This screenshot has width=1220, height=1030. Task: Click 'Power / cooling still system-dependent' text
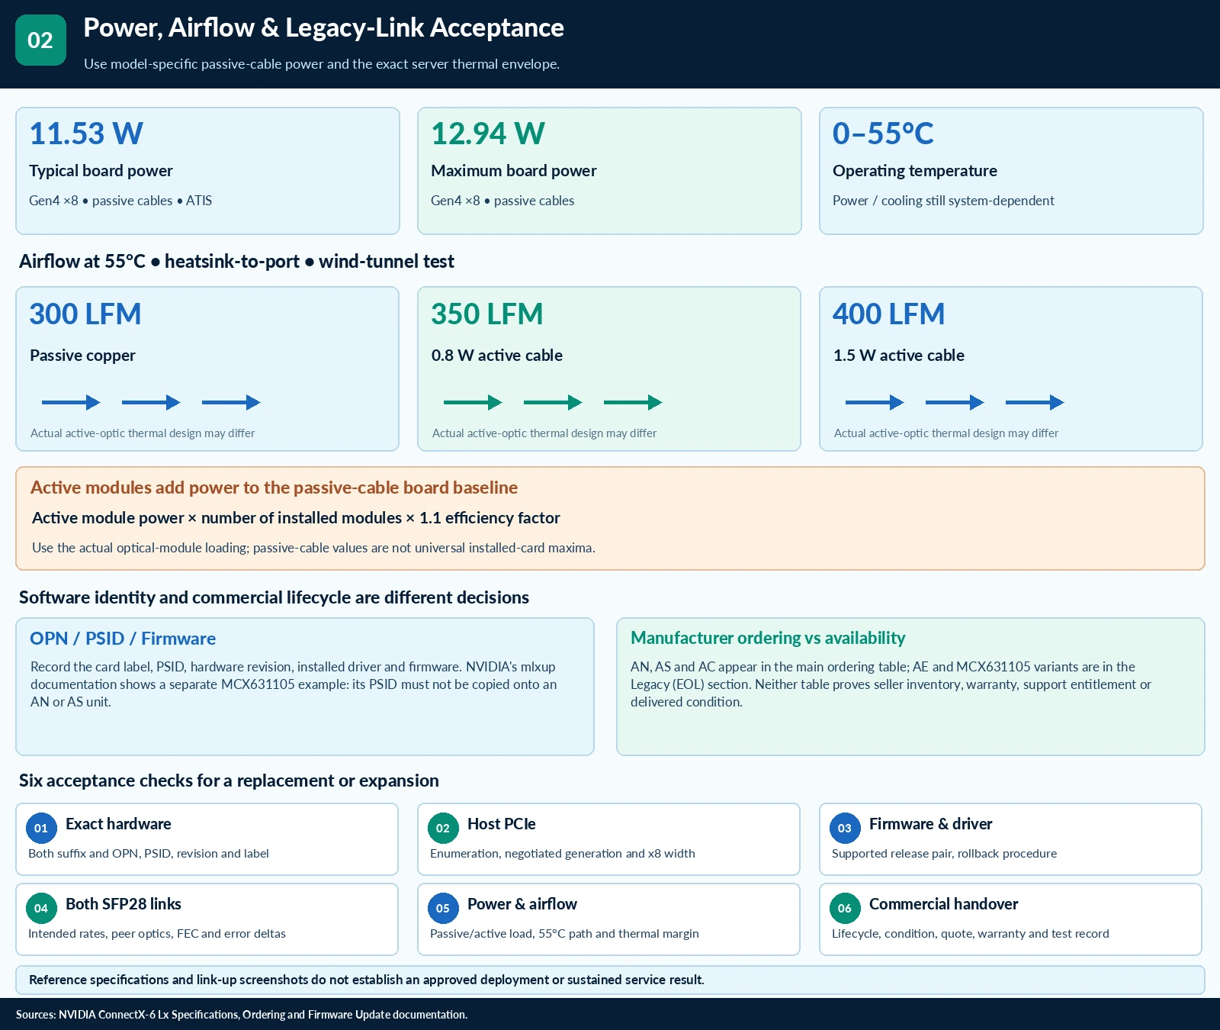943,201
